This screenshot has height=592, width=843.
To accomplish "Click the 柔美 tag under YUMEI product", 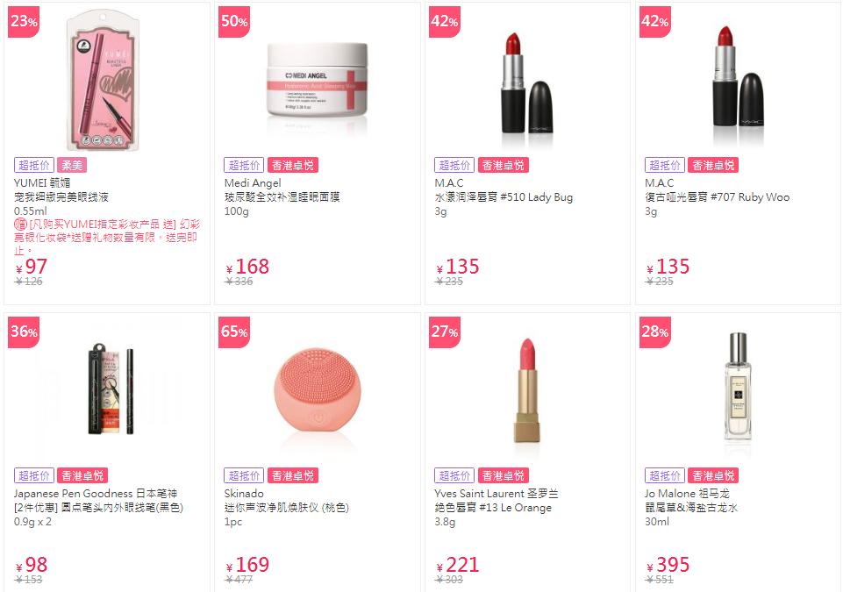I will point(72,165).
